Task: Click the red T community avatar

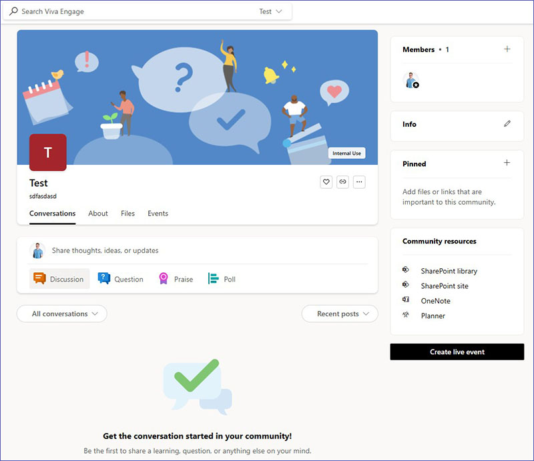Action: pyautogui.click(x=48, y=152)
